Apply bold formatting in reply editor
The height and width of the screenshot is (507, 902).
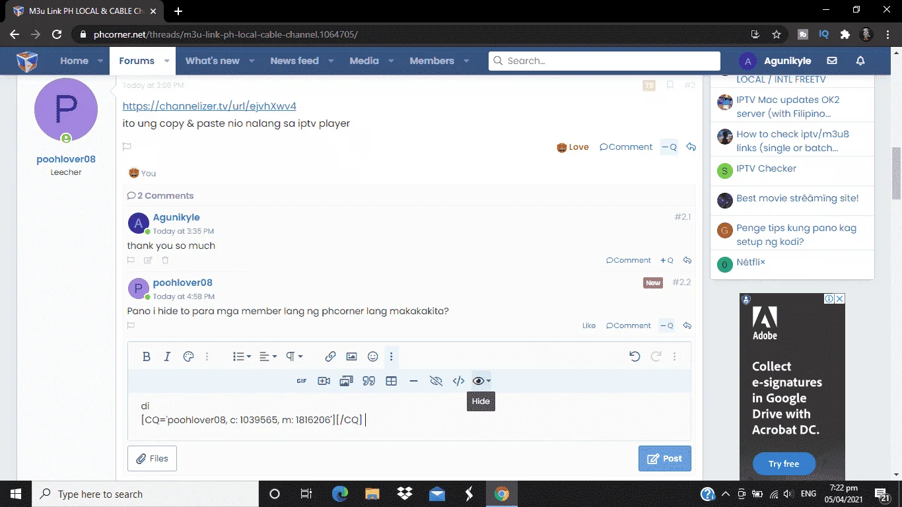(x=147, y=356)
